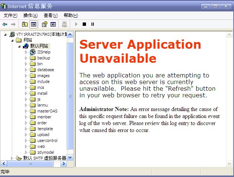Select the IISHelp virtual directory icon
Screen dimensions: 234x177
tap(32, 52)
